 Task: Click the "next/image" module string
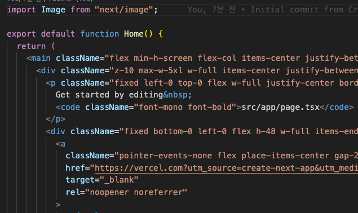pos(123,10)
